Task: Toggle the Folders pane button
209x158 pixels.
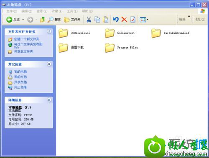Action: (x=72, y=20)
